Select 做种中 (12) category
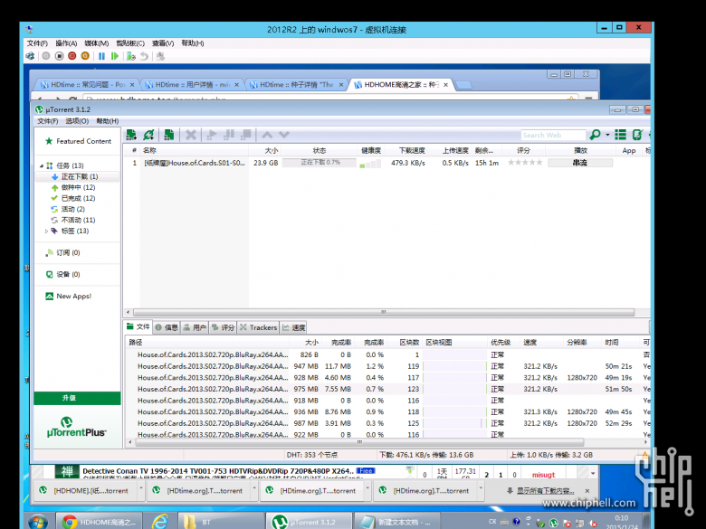This screenshot has height=529, width=706. 74,187
